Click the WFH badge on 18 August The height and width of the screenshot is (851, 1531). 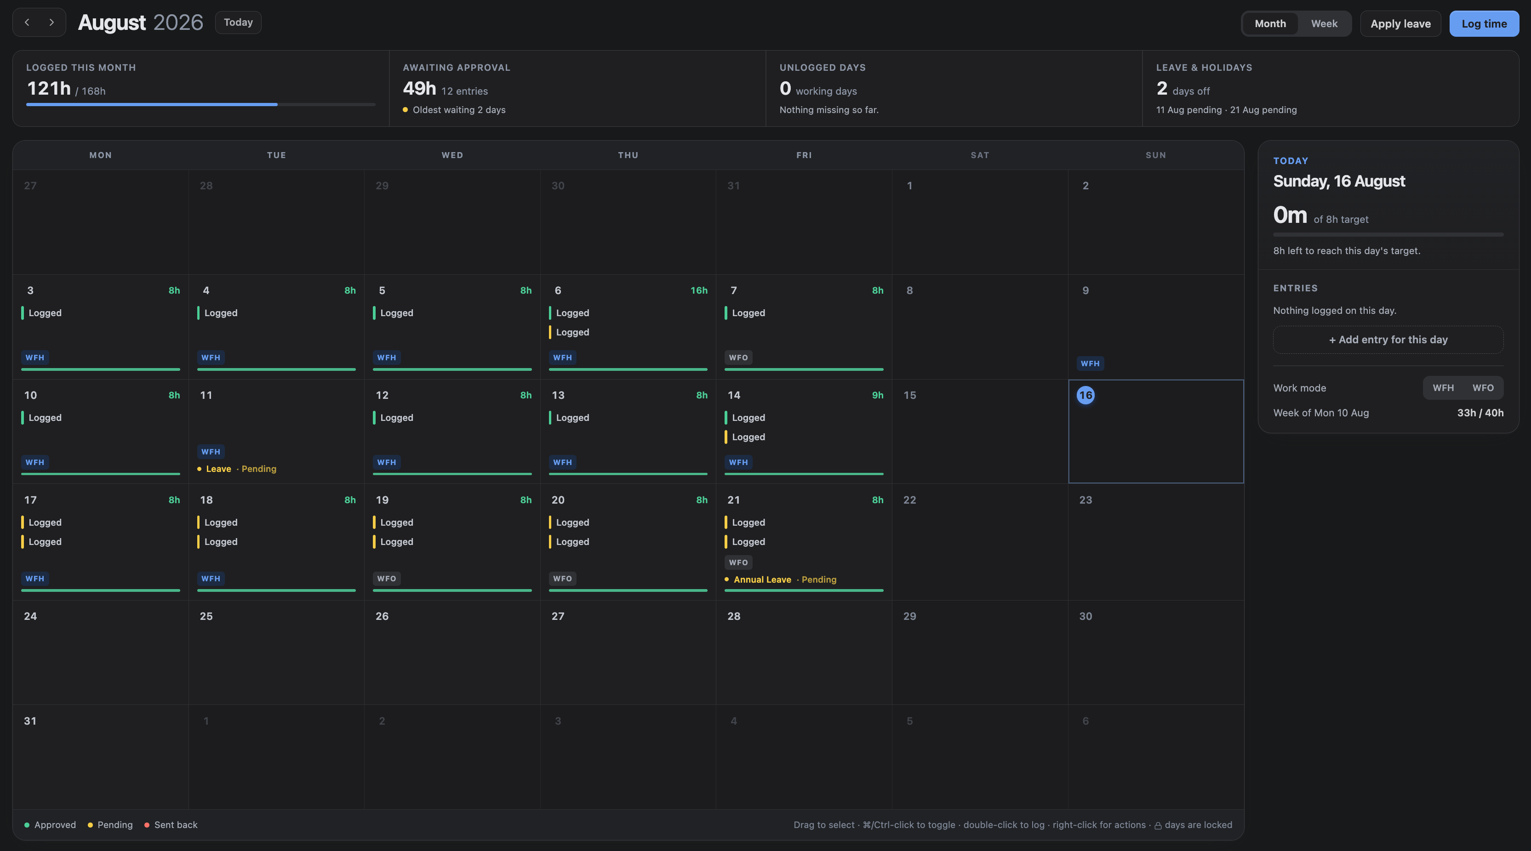(211, 579)
